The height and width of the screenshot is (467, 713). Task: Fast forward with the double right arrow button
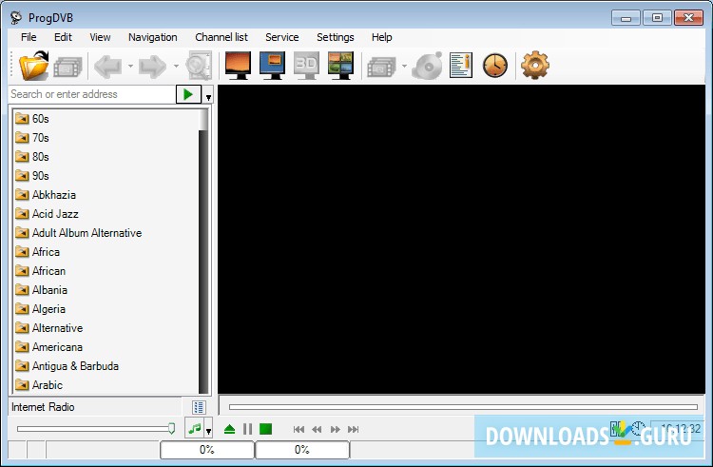tap(336, 429)
